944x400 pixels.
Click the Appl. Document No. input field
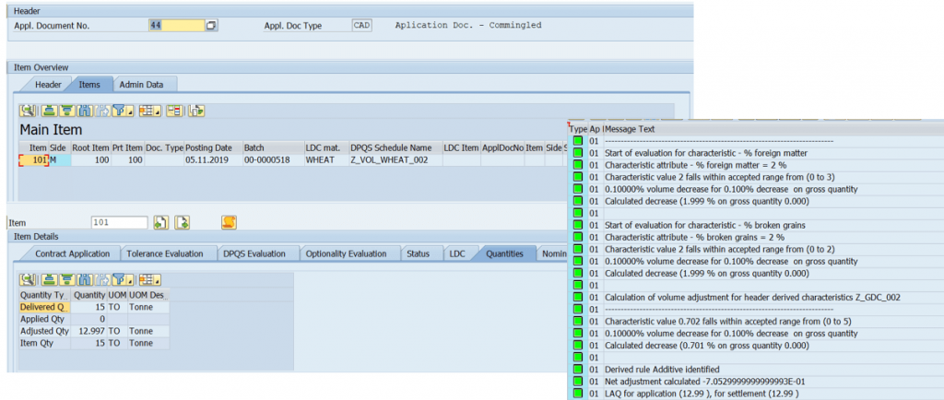point(176,25)
